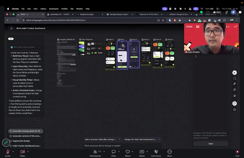Image resolution: width=244 pixels, height=158 pixels.
Task: Go back with Chrome back arrow
Action: 8,20
